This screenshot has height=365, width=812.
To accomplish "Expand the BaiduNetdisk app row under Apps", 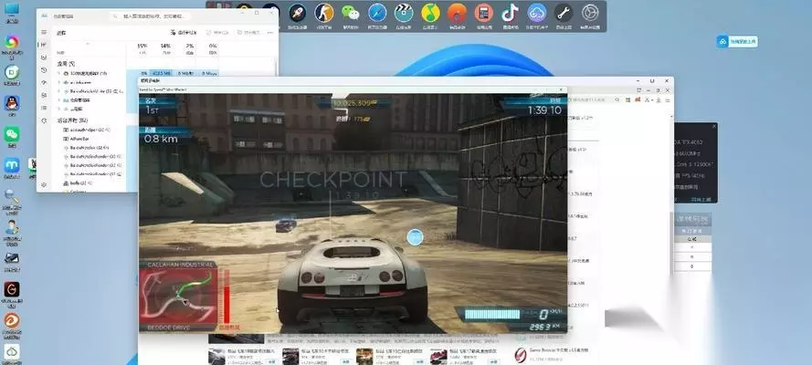I will pos(58,91).
